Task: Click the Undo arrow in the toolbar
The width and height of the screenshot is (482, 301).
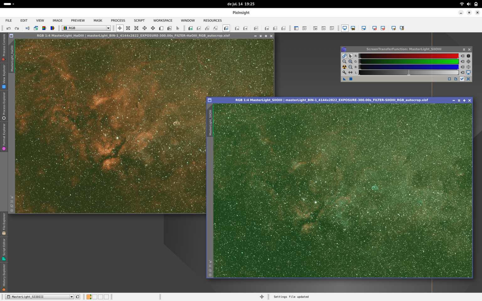Action: point(8,28)
